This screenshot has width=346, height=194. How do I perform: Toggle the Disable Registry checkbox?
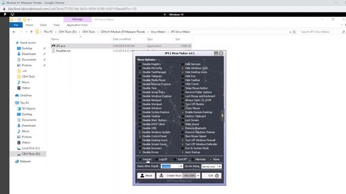[139, 64]
